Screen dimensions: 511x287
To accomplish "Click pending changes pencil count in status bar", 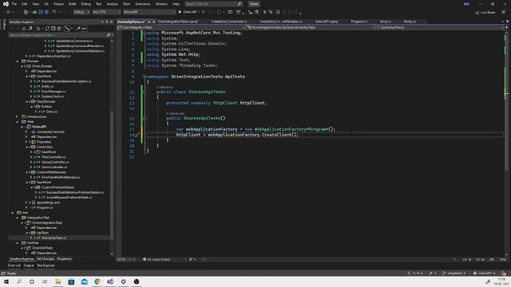I will tap(433, 273).
